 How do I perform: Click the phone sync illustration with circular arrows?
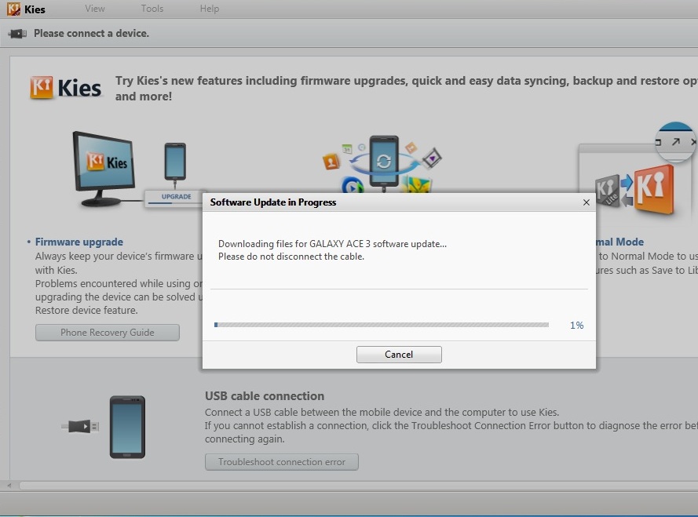[x=383, y=163]
